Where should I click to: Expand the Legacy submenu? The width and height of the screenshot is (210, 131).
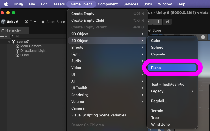[172, 91]
